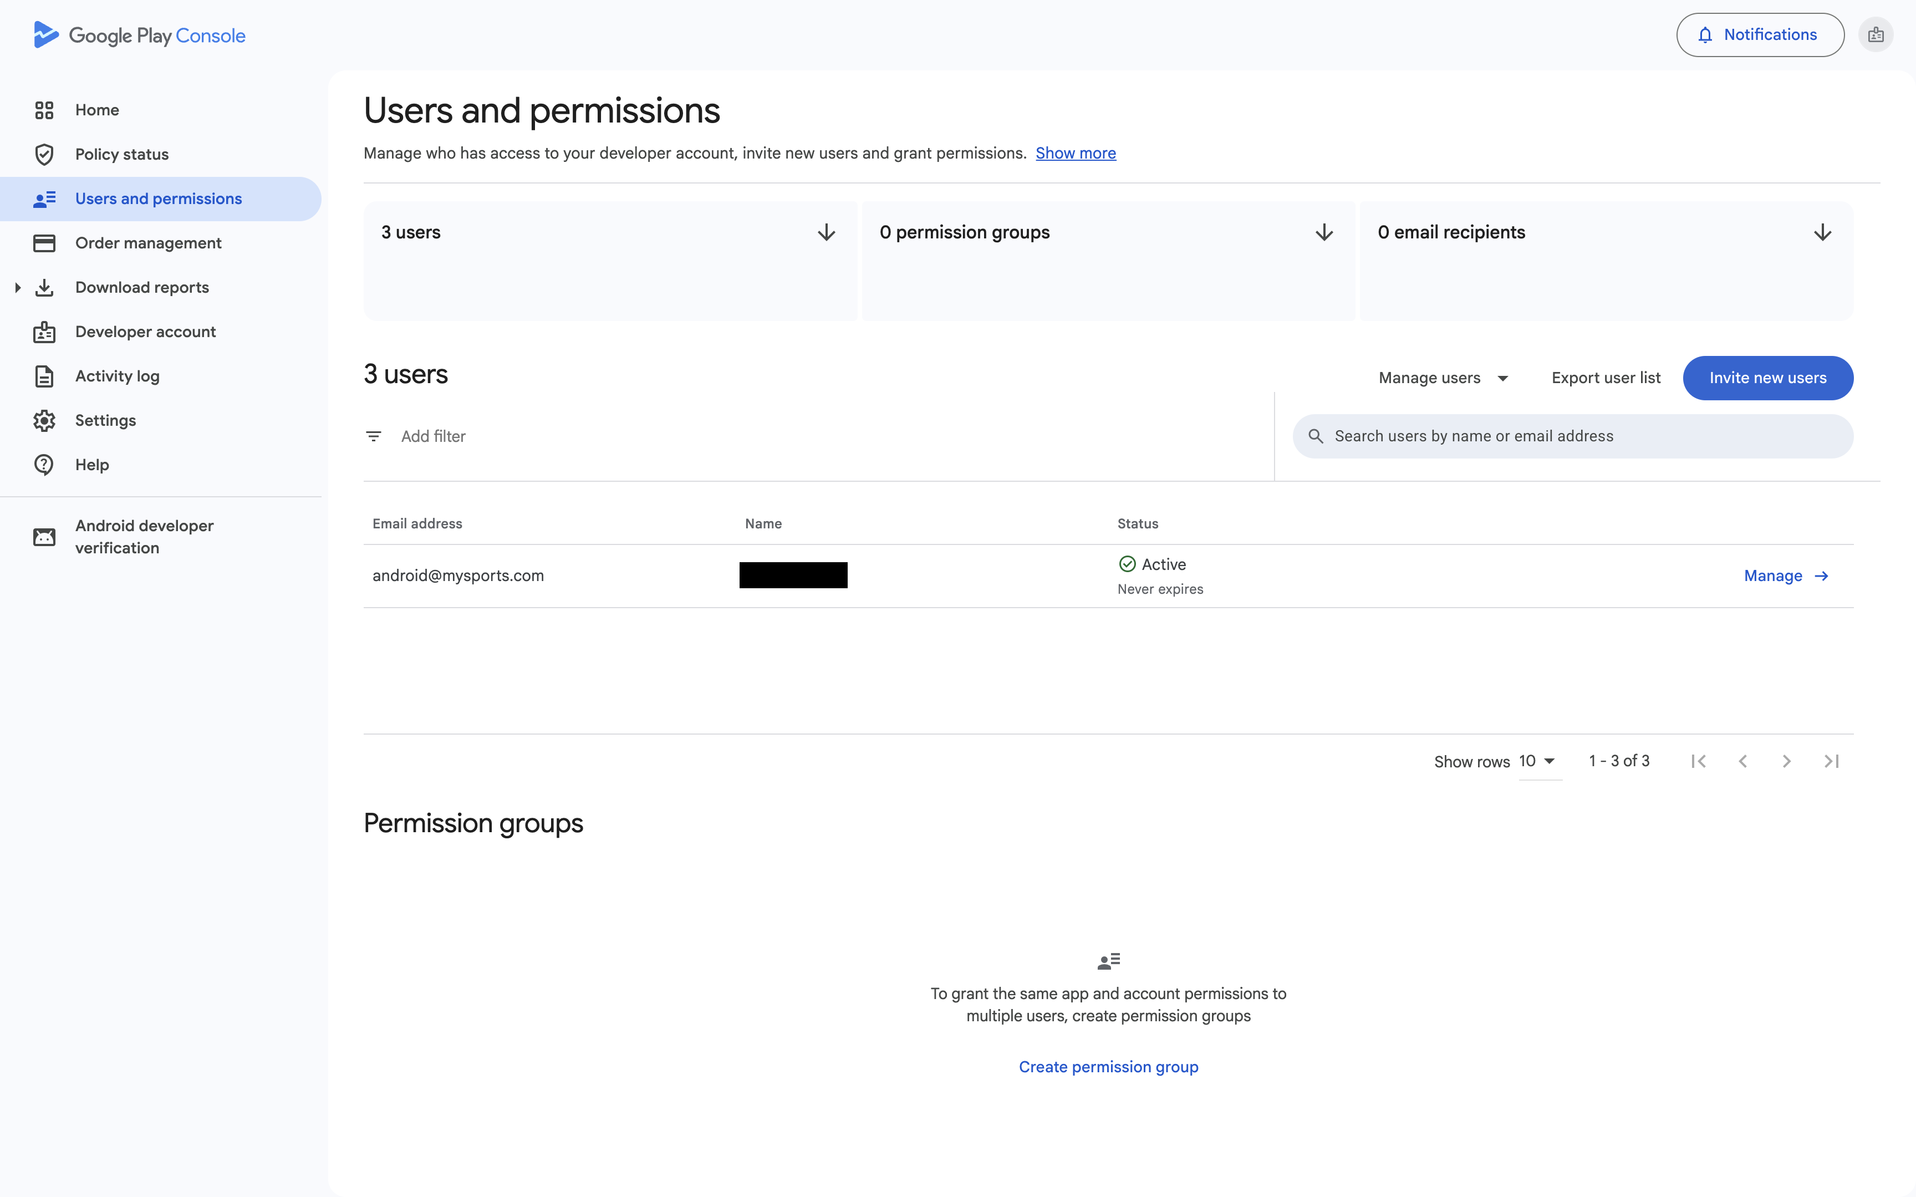Click the Status column header
Screen dimensions: 1916x1197
(x=1137, y=523)
